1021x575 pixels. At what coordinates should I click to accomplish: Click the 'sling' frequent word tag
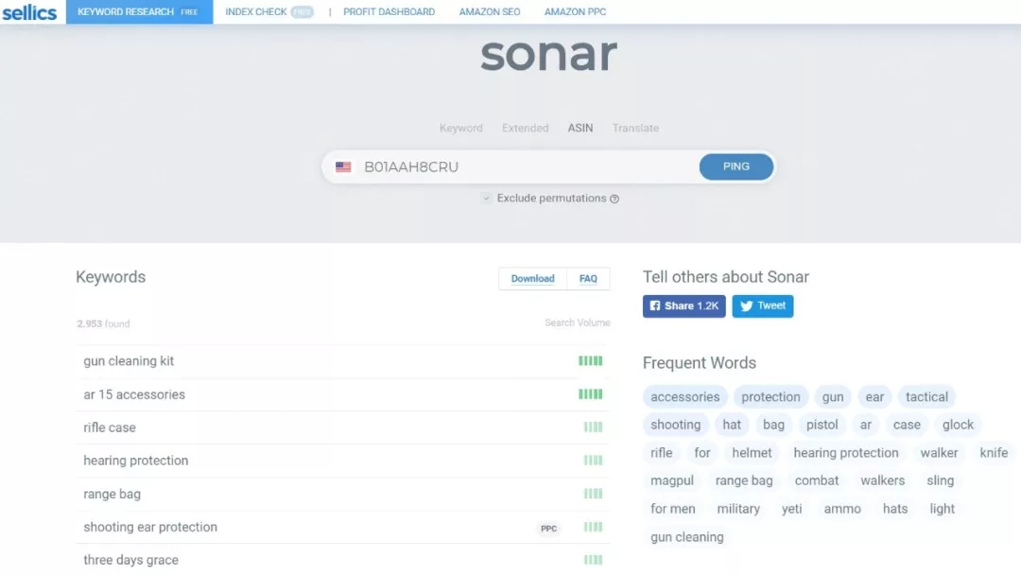(x=940, y=481)
